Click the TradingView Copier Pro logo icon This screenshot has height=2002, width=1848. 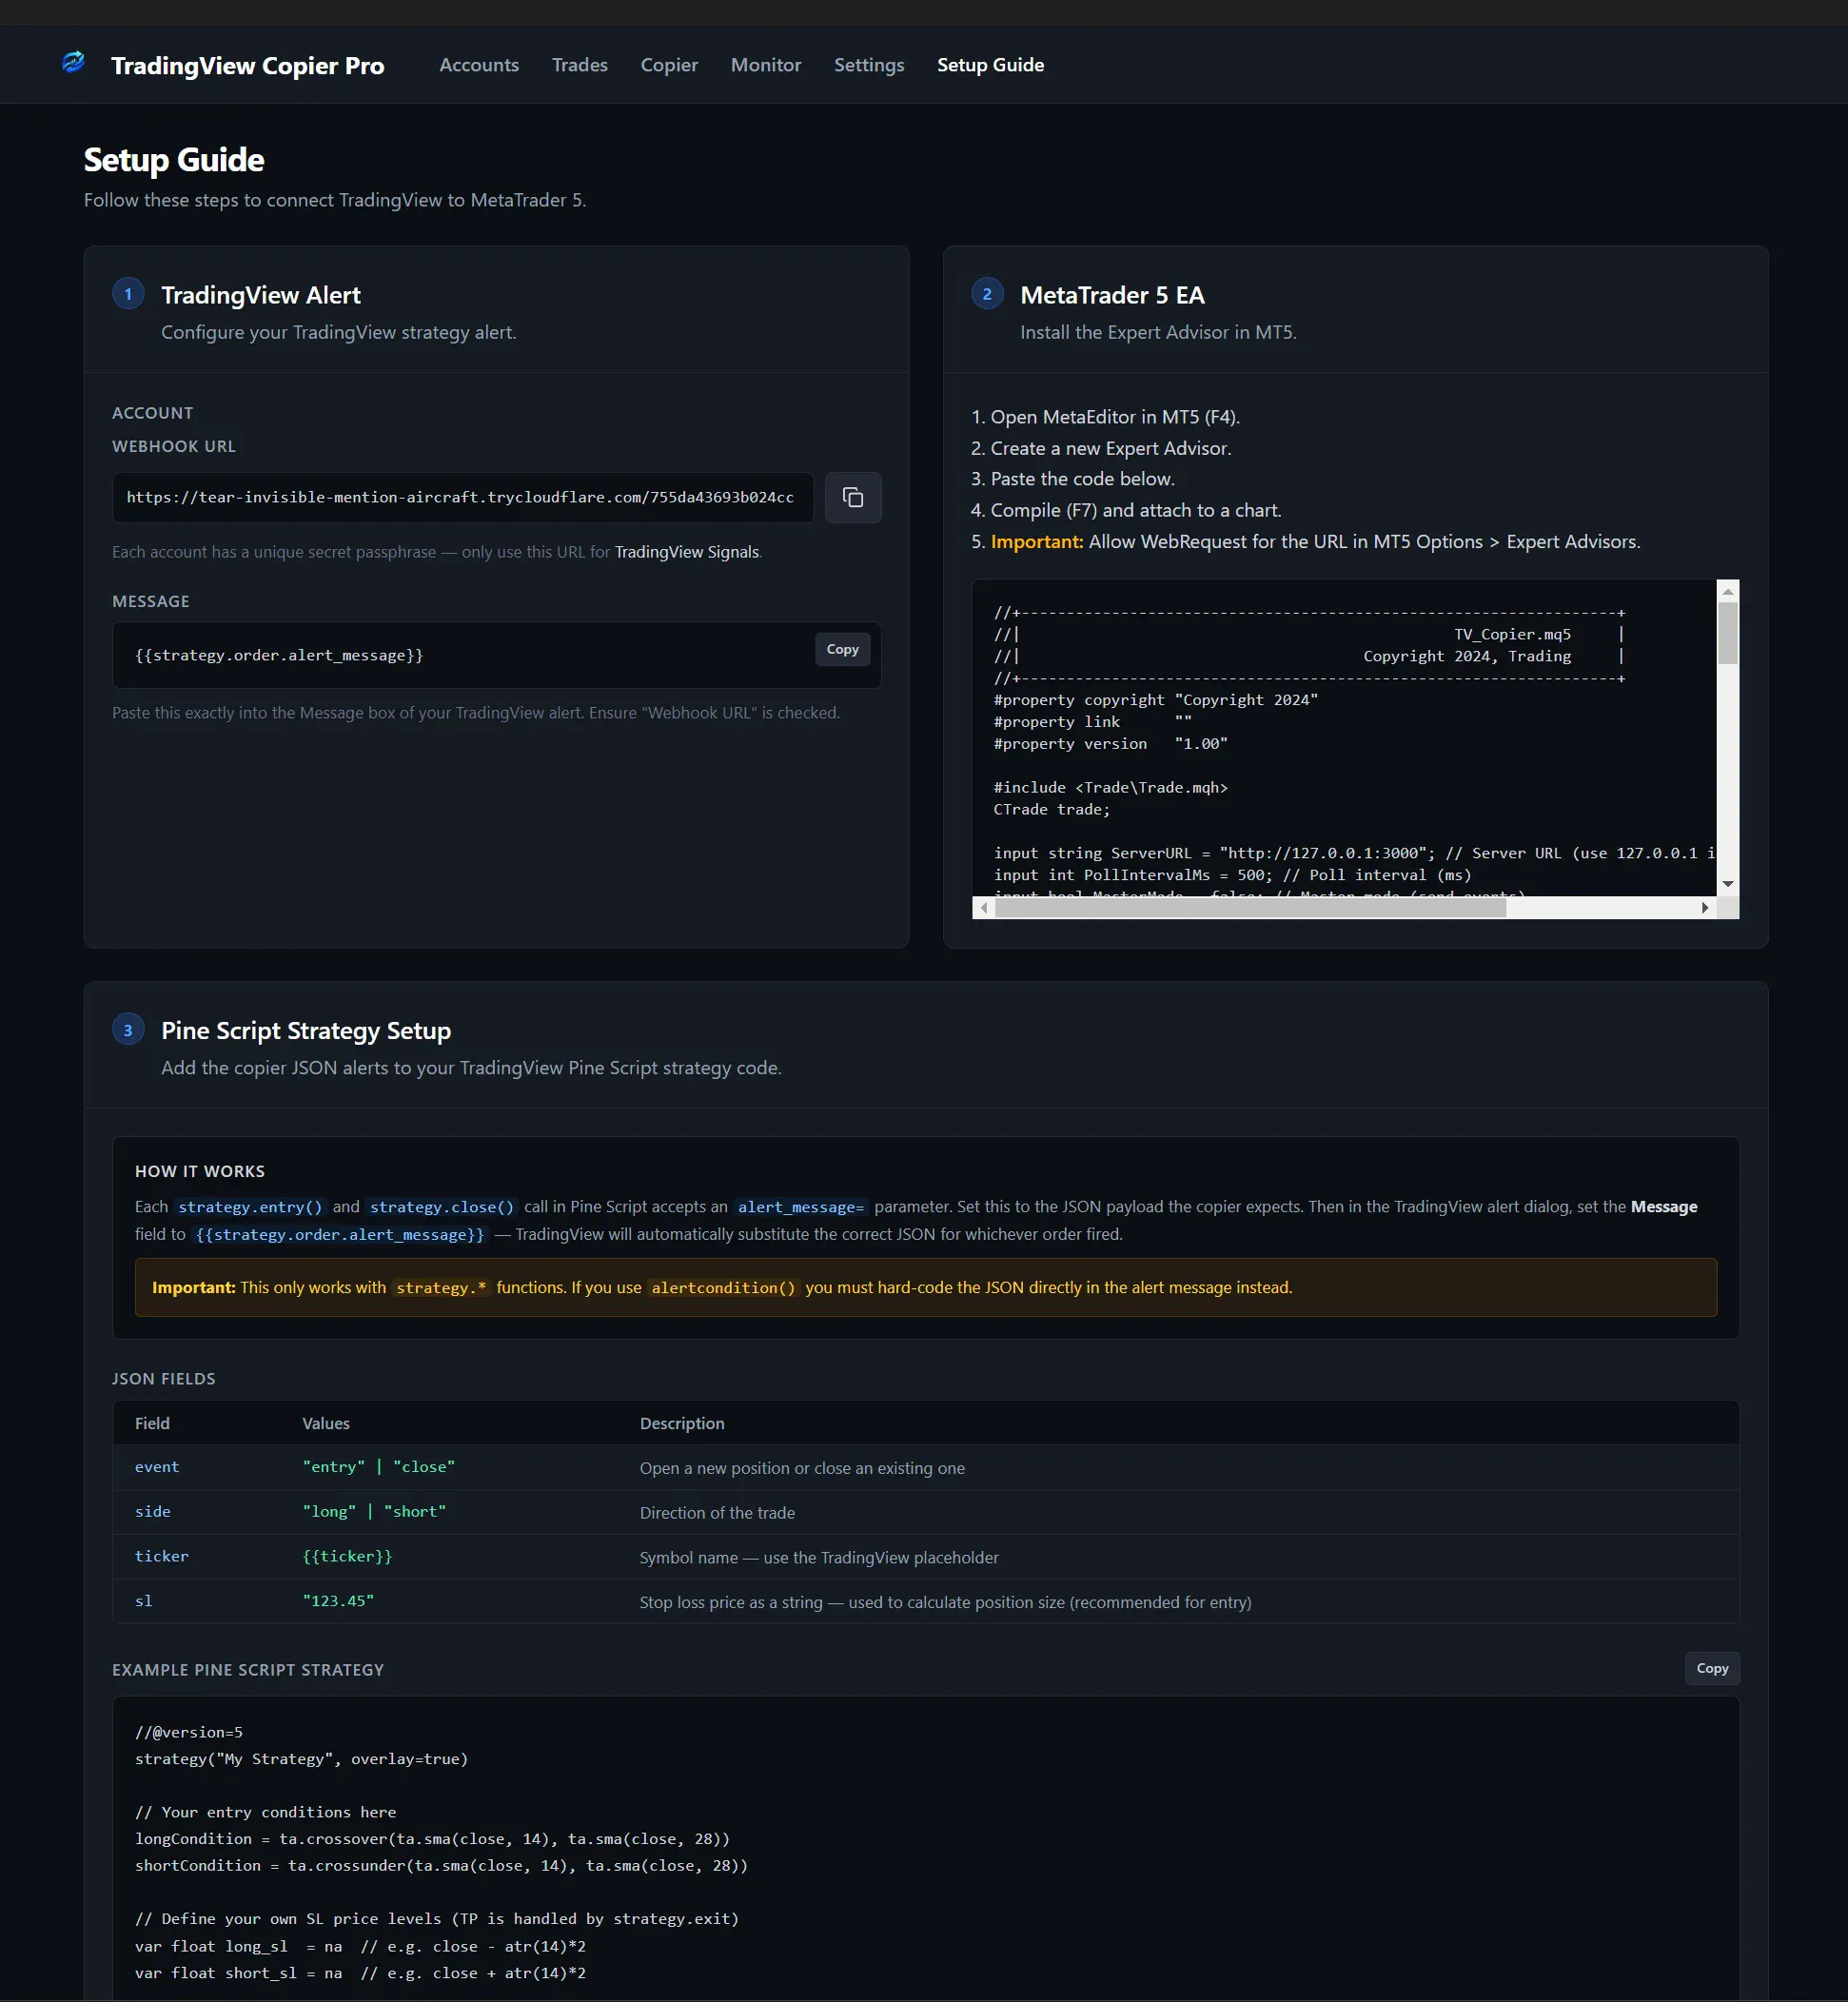pyautogui.click(x=73, y=63)
